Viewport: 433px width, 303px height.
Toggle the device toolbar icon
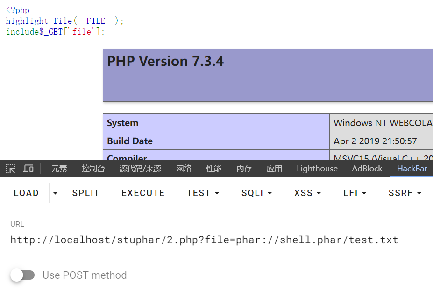tap(28, 169)
